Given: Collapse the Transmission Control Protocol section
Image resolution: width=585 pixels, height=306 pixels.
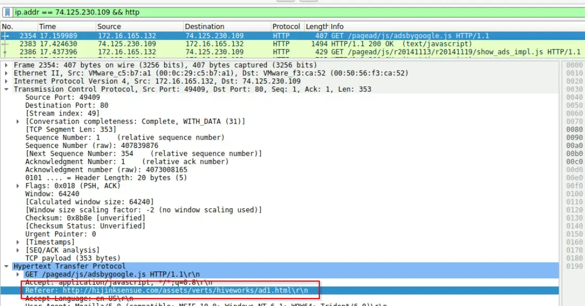Looking at the screenshot, I should (x=6, y=89).
